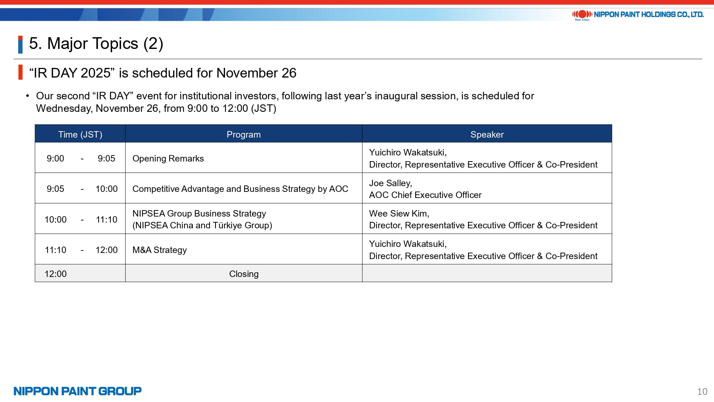The image size is (714, 402).
Task: Click the 11:10 - 12:00 time cell
Action: pos(80,250)
